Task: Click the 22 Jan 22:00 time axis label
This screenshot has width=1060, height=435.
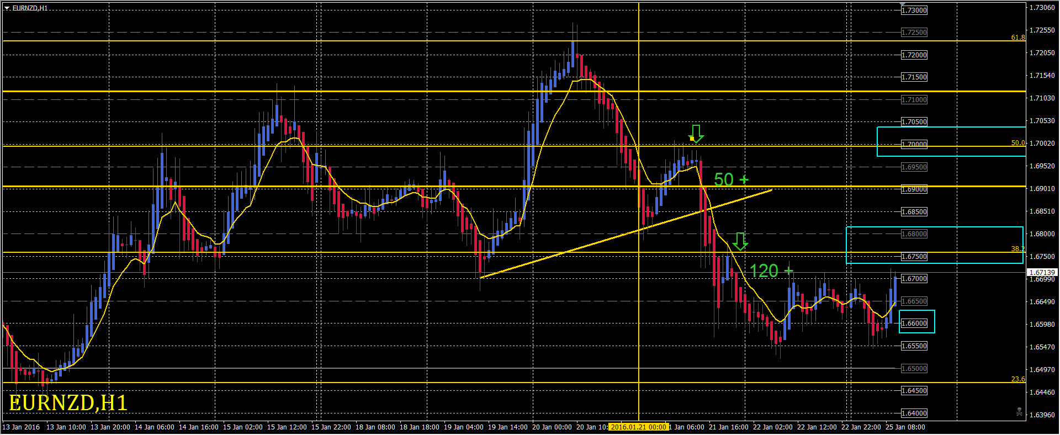Action: point(861,427)
